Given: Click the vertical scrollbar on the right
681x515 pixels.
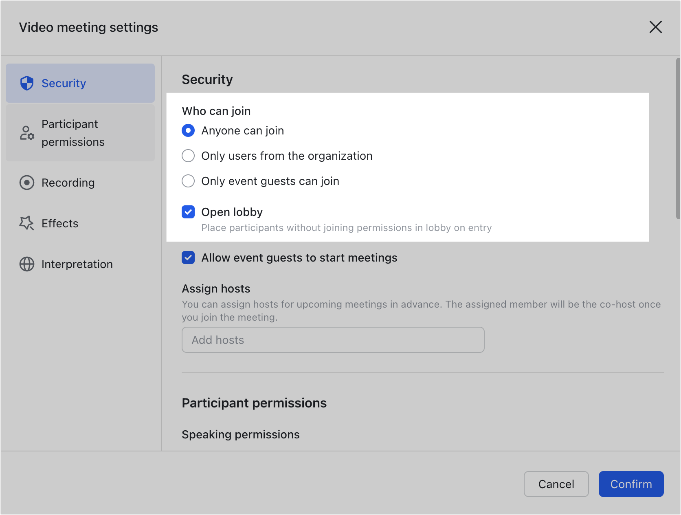Looking at the screenshot, I should (678, 139).
